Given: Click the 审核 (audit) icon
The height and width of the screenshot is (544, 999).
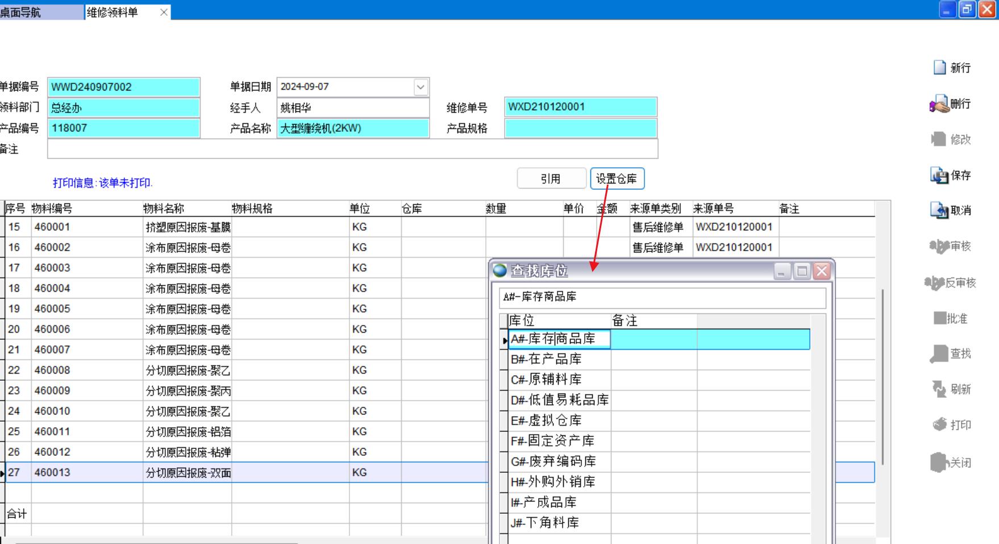Looking at the screenshot, I should [x=940, y=246].
